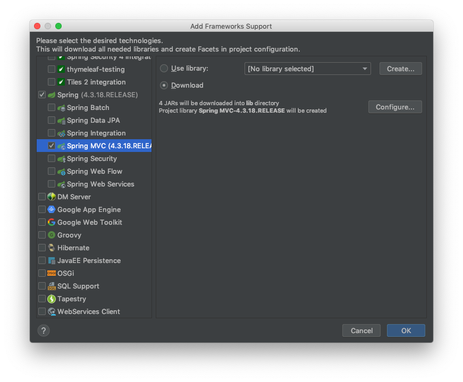This screenshot has width=463, height=382.
Task: Enable the thymeleaf-testing checkbox
Action: tap(52, 70)
